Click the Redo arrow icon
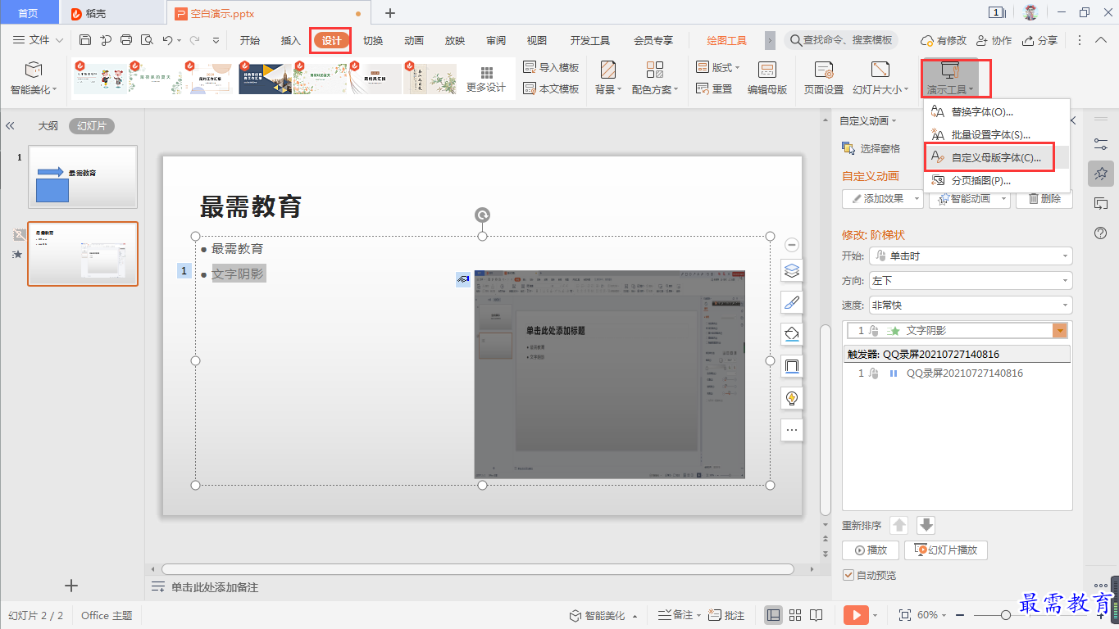This screenshot has width=1119, height=629. click(194, 40)
